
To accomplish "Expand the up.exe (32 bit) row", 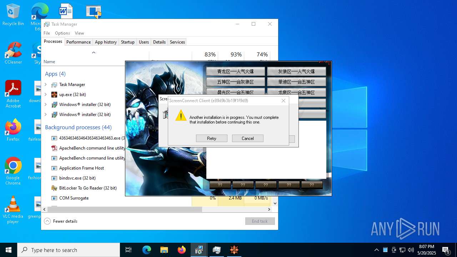I will [x=46, y=95].
